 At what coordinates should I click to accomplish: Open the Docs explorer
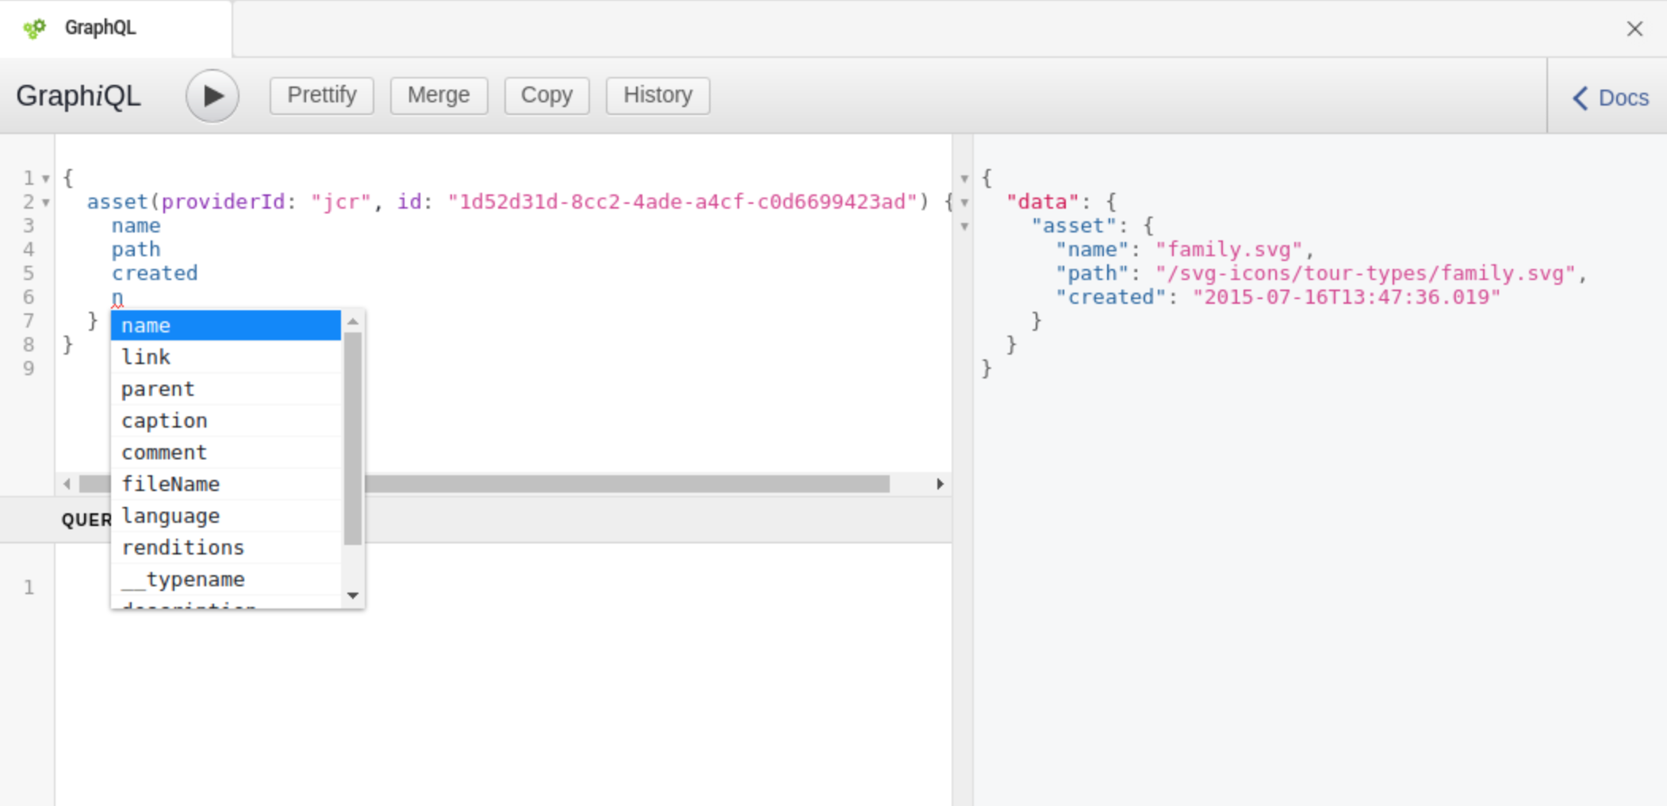(1610, 98)
